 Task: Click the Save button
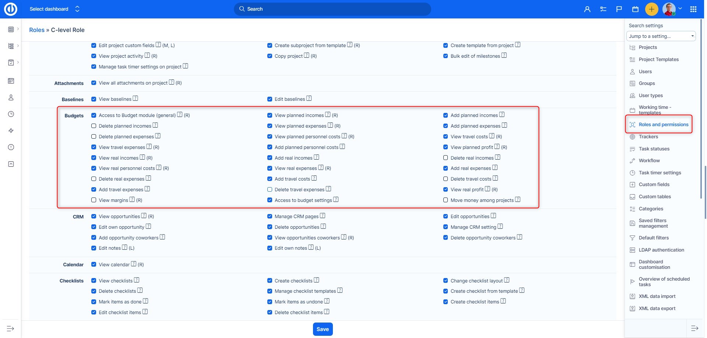coord(323,329)
